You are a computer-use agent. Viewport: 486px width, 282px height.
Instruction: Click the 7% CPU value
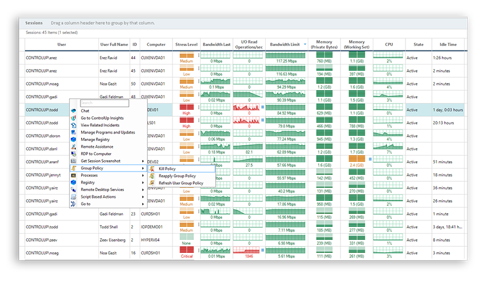[389, 153]
